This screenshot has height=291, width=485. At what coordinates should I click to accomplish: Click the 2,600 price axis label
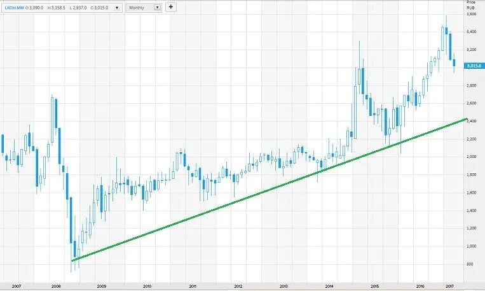point(472,103)
